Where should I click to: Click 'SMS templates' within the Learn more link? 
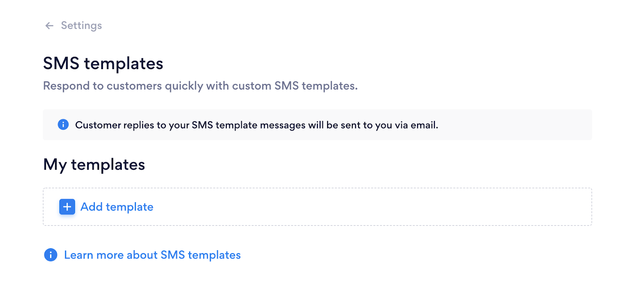click(x=200, y=255)
